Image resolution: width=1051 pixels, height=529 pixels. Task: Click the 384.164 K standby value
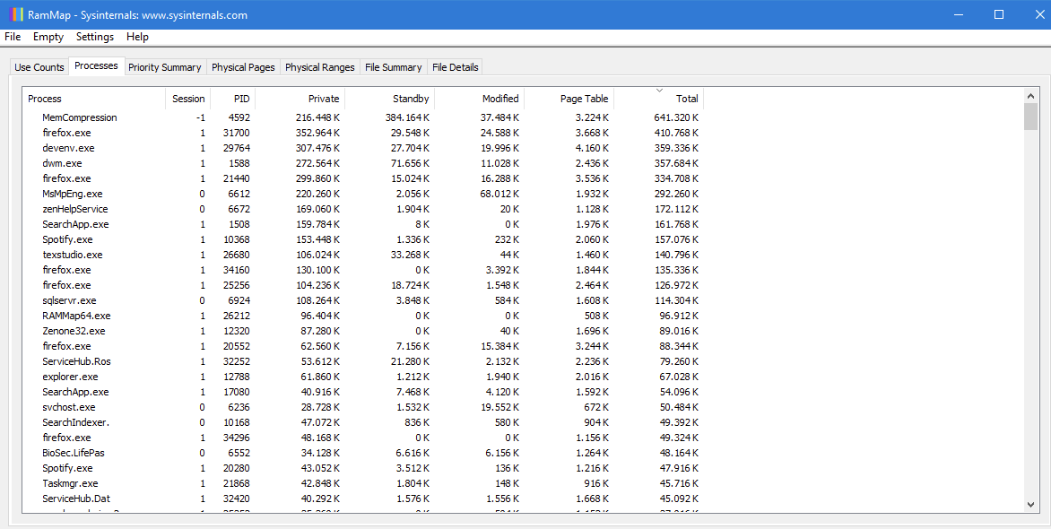(407, 117)
